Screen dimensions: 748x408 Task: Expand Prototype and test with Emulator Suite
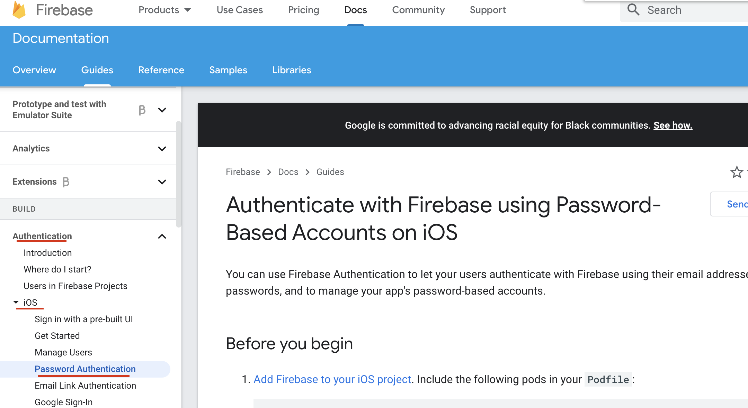click(162, 110)
